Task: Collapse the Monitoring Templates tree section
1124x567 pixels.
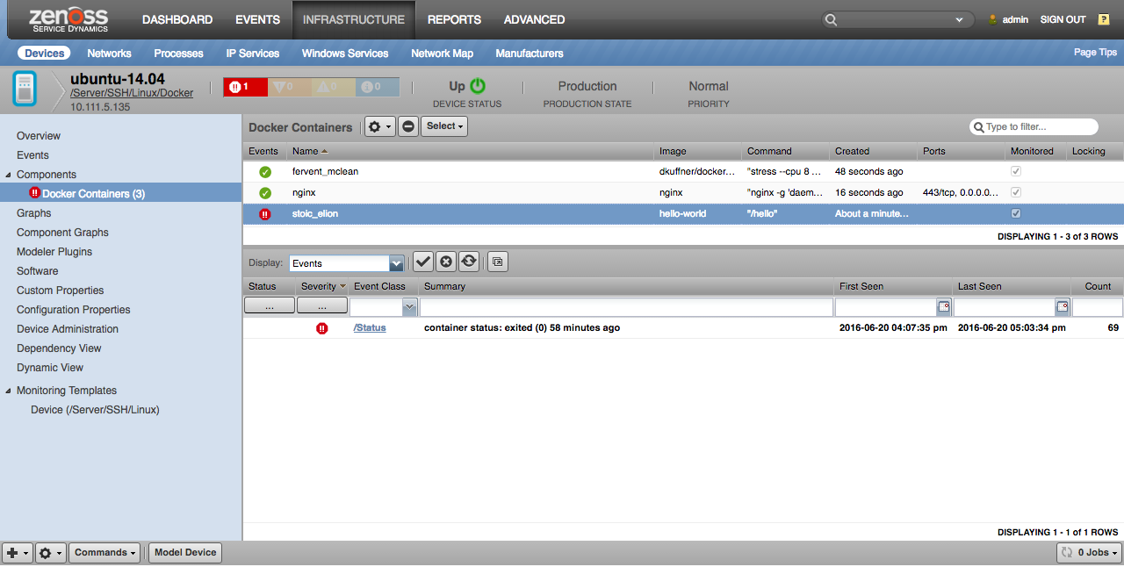Action: 9,391
